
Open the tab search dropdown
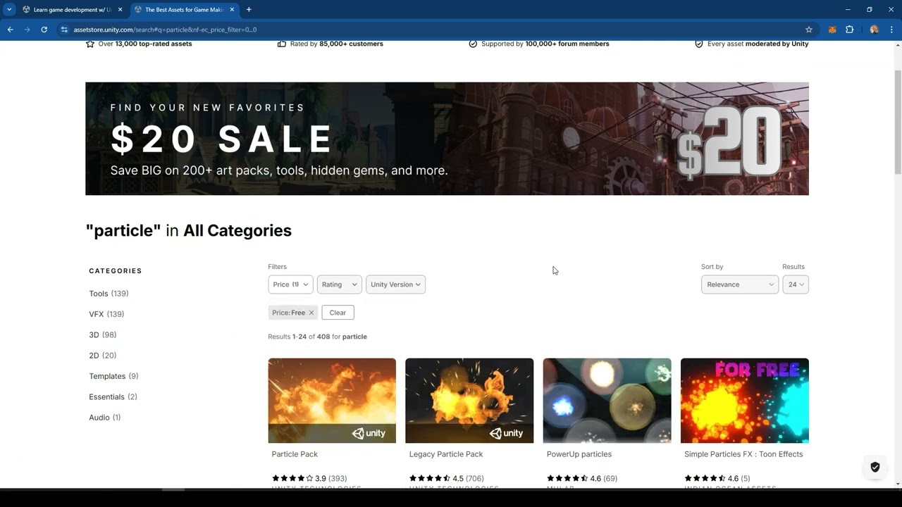(x=9, y=10)
